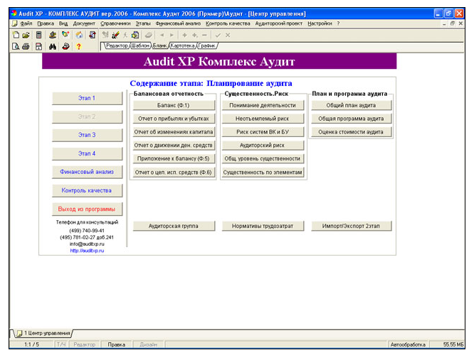Open the calculator tool icon

tap(38, 35)
